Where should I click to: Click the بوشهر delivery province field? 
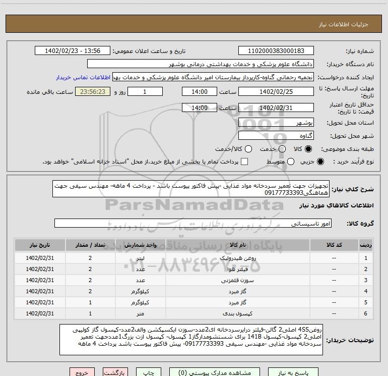point(276,123)
